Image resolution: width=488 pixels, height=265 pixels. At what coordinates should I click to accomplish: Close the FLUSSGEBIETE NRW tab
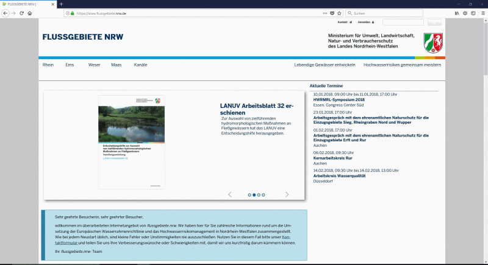[52, 4]
